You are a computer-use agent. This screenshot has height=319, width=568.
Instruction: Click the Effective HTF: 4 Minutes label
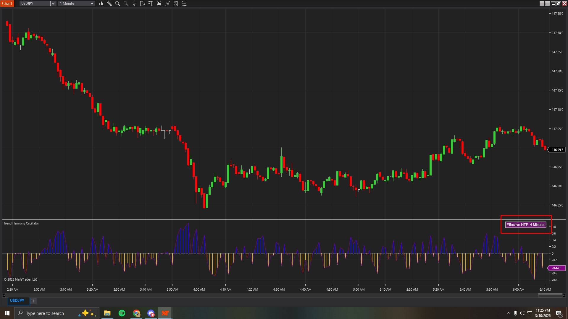tap(526, 225)
